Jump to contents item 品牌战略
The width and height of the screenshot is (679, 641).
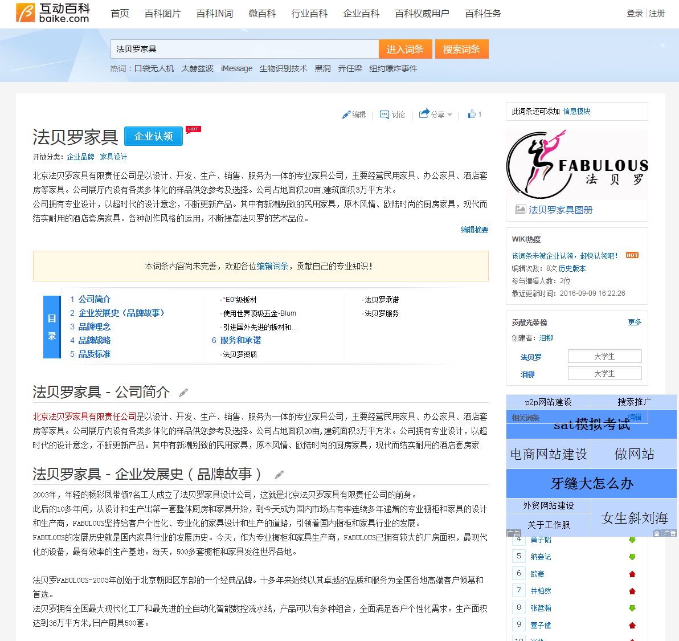95,340
